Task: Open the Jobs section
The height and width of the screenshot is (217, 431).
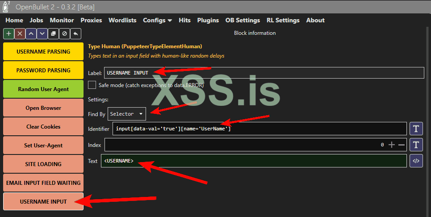Action: click(x=36, y=21)
